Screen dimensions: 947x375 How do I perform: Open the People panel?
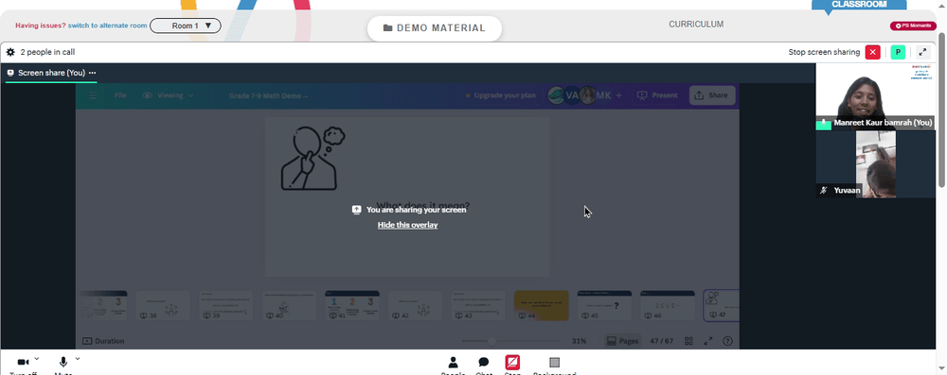tap(453, 363)
